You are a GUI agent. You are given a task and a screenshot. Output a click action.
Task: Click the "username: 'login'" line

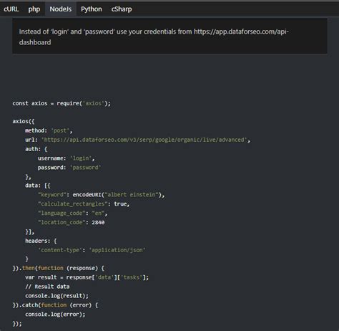[x=66, y=158]
